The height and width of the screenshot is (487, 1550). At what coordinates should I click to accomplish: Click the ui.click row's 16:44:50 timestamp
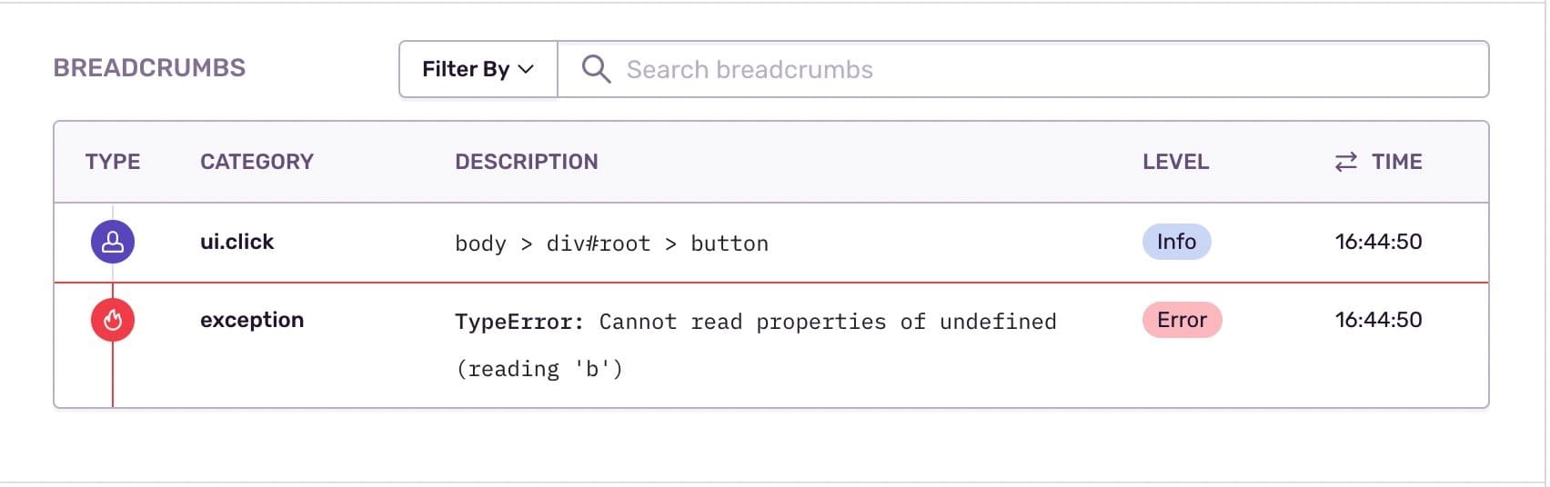1378,242
